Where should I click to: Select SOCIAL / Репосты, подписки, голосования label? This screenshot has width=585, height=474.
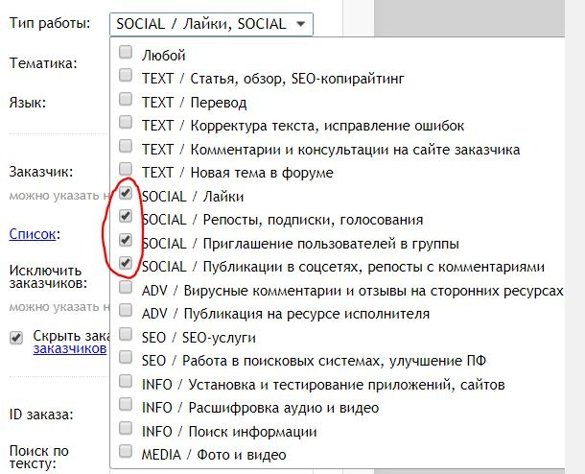point(282,220)
